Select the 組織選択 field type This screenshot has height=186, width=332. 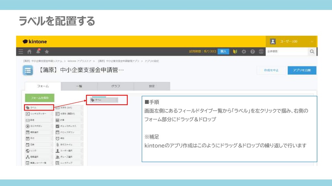tap(39, 157)
